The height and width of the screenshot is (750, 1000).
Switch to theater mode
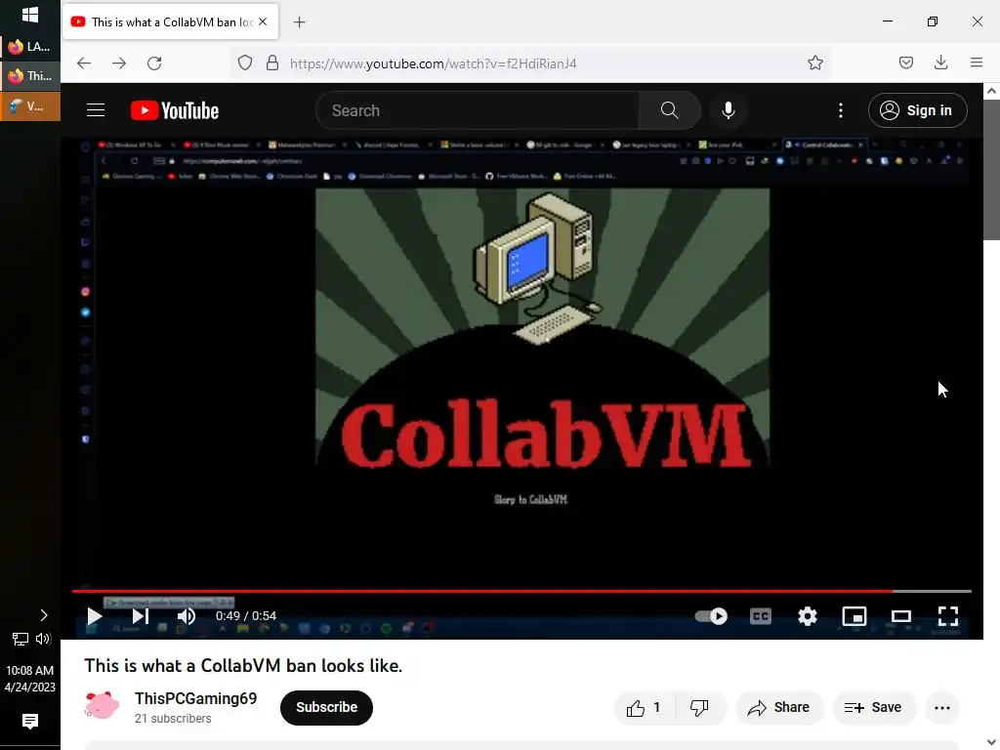coord(901,616)
